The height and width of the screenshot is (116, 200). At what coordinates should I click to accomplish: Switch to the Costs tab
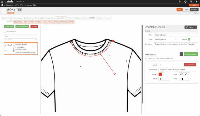70,18
